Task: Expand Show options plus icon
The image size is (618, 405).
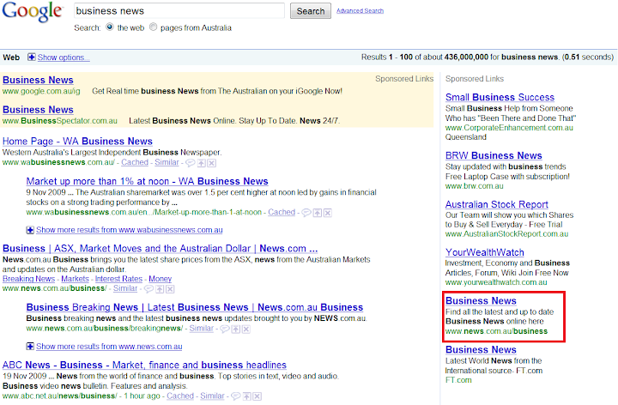Action: tap(31, 57)
